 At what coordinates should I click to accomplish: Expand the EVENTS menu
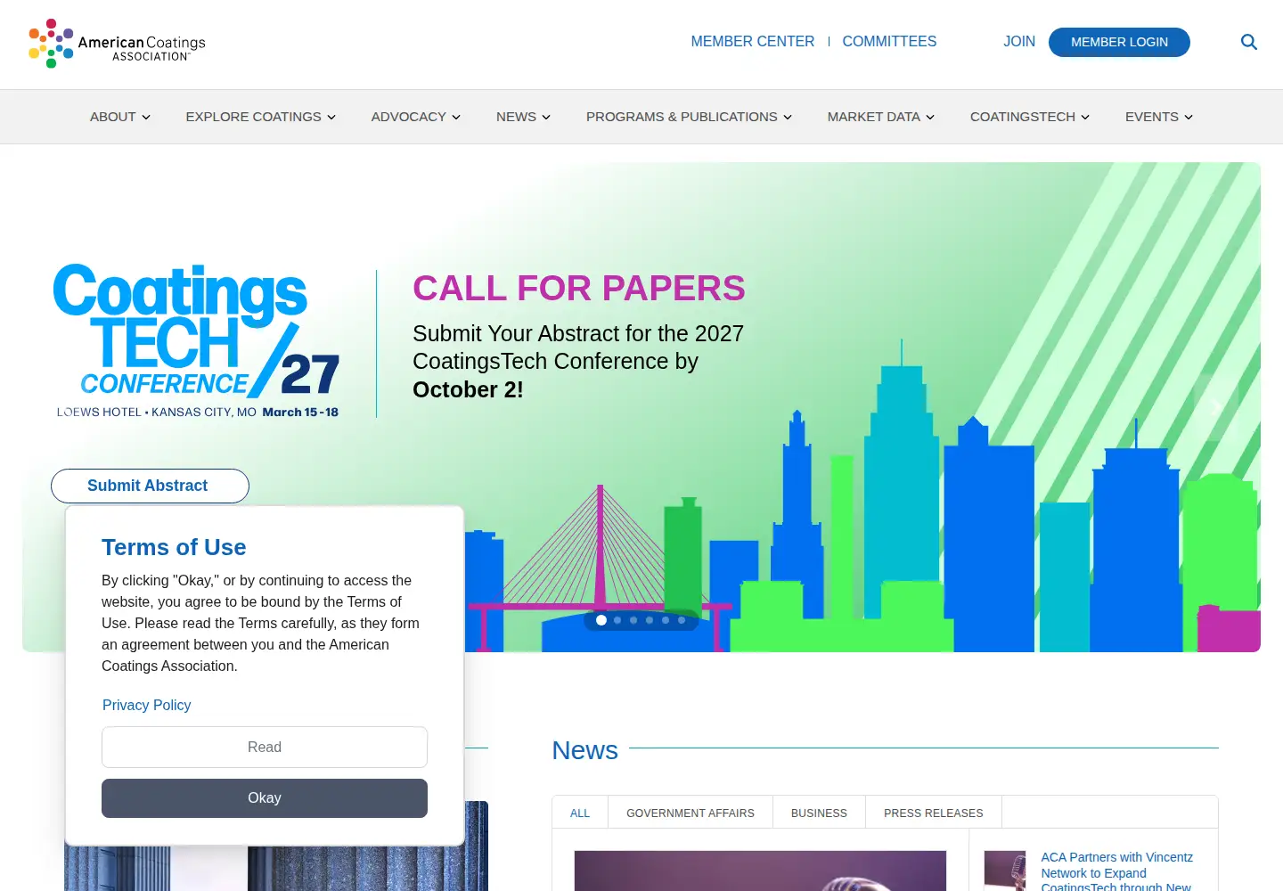[1159, 117]
